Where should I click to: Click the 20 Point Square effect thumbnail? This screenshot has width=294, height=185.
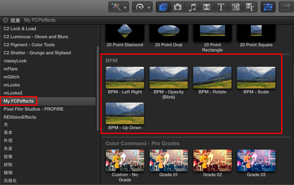[256, 32]
